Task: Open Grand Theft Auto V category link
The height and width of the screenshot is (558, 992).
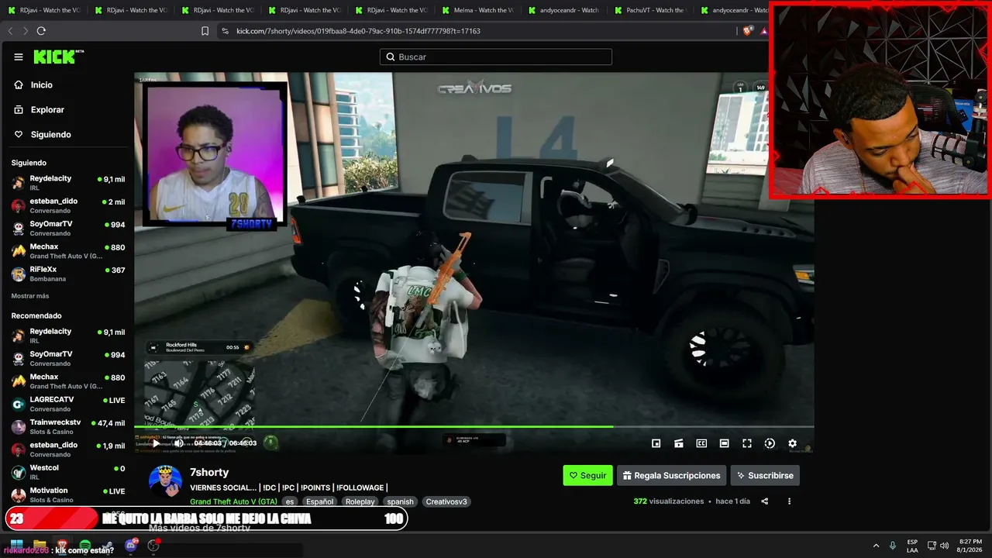Action: (233, 501)
